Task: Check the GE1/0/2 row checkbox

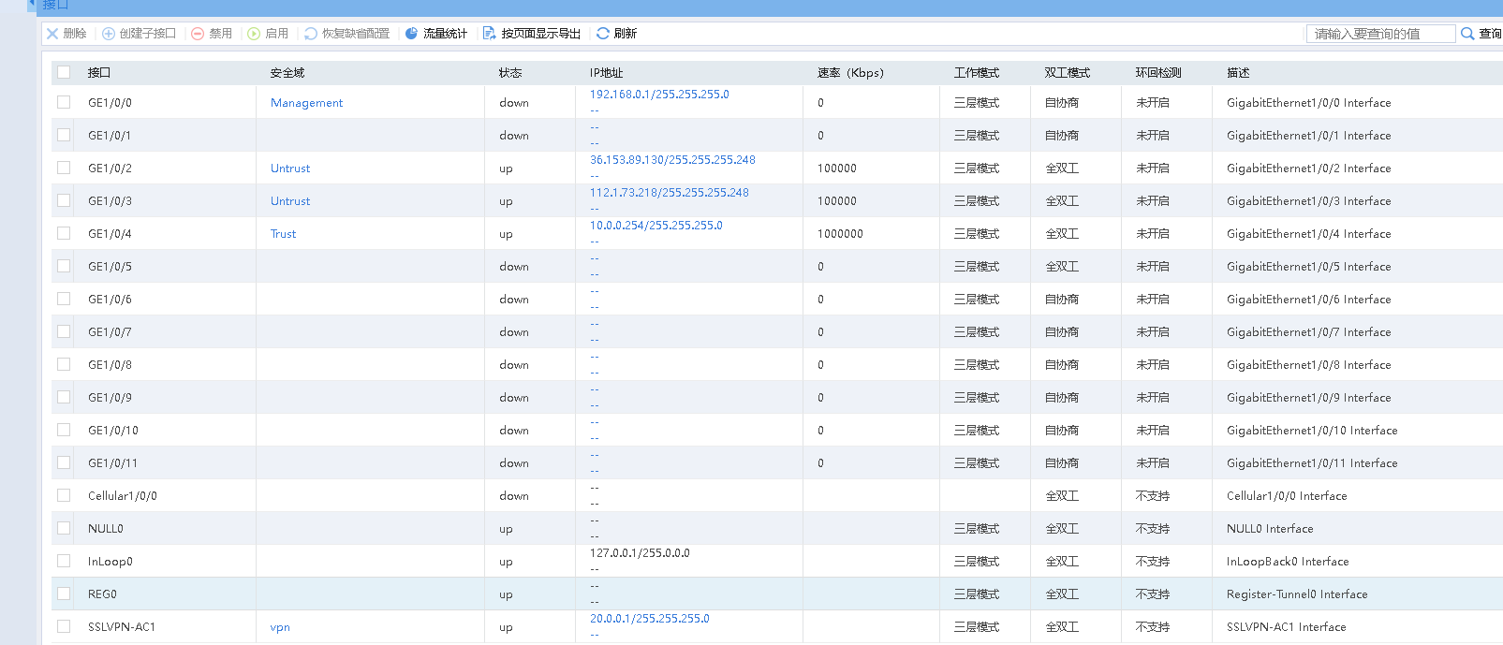Action: tap(64, 168)
